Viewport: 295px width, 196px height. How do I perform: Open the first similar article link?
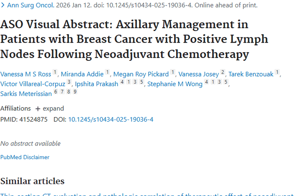point(147,194)
